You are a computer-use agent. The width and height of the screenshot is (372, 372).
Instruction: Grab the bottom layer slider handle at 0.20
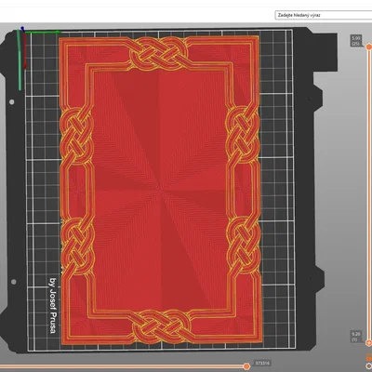(368, 343)
